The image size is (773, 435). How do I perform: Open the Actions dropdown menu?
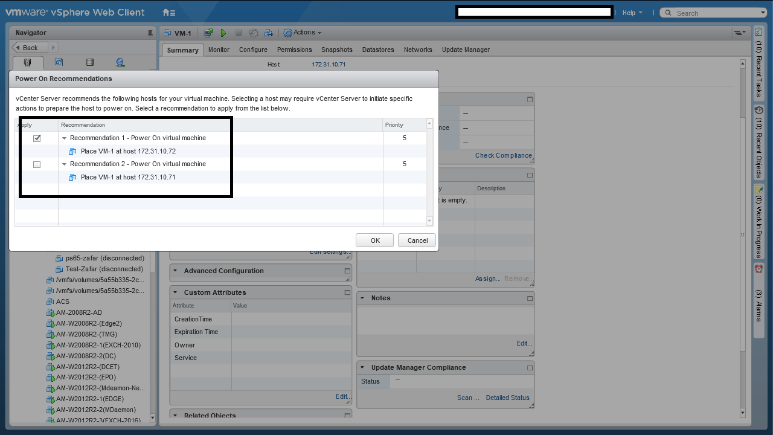point(303,33)
